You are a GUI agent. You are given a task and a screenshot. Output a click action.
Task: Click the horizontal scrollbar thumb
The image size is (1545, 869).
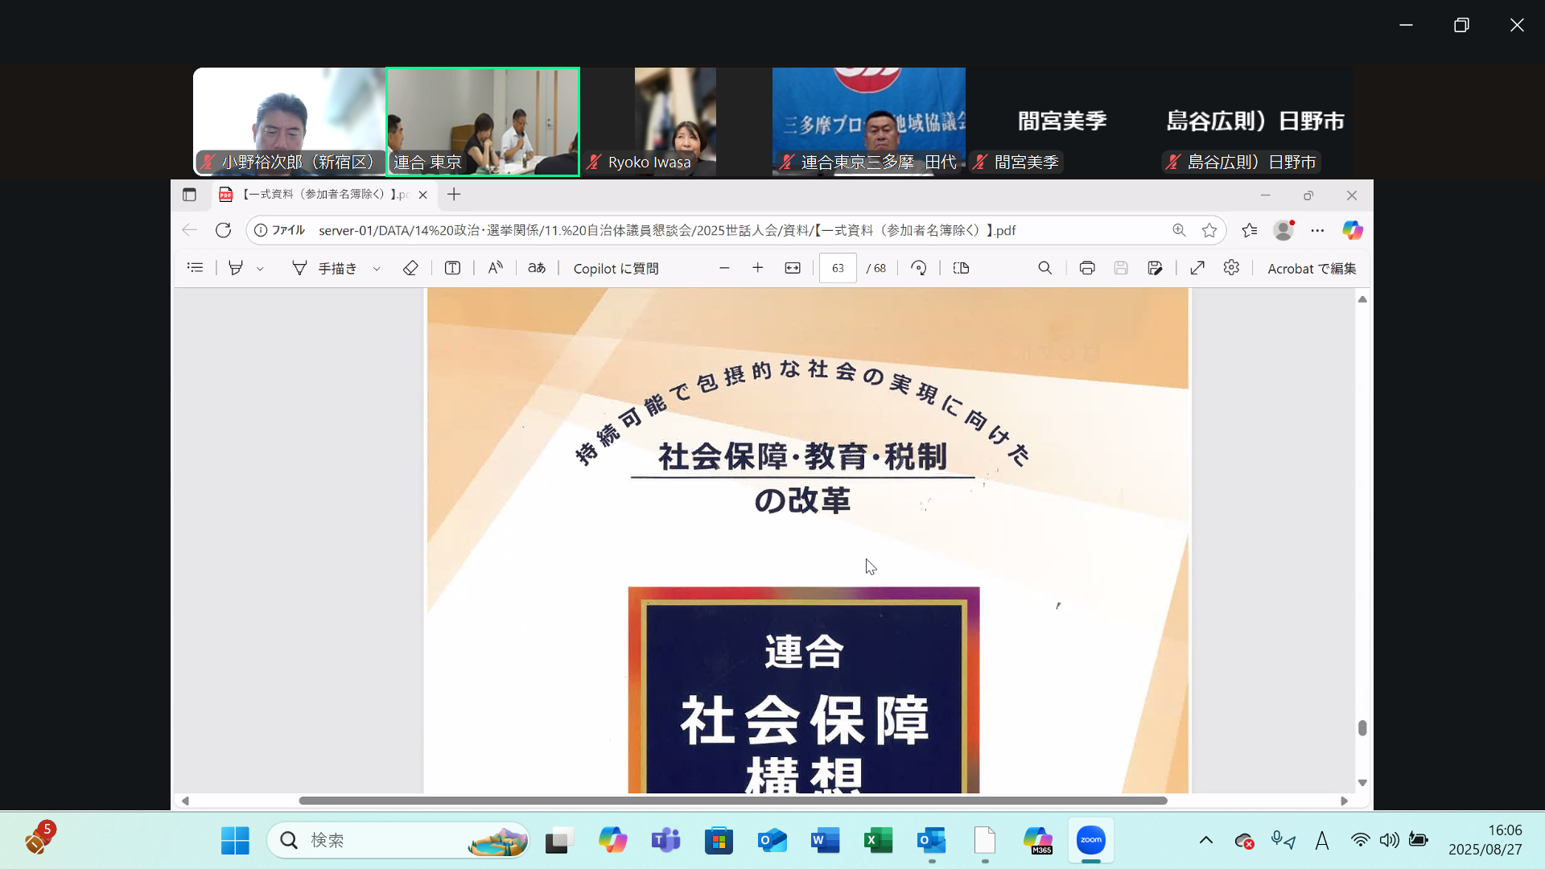732,801
